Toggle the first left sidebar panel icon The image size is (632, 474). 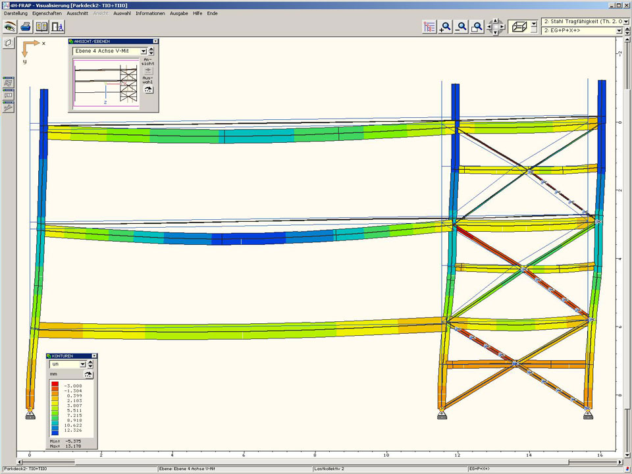click(9, 83)
